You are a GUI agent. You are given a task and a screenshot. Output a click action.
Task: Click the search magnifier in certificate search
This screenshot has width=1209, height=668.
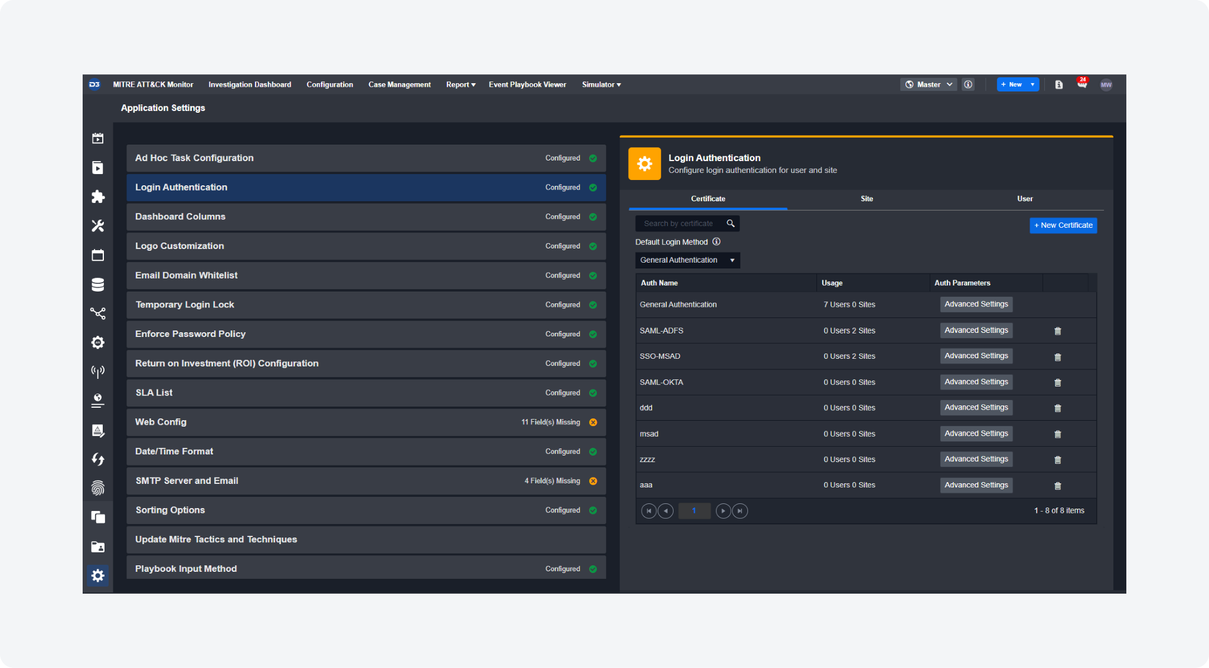point(730,224)
